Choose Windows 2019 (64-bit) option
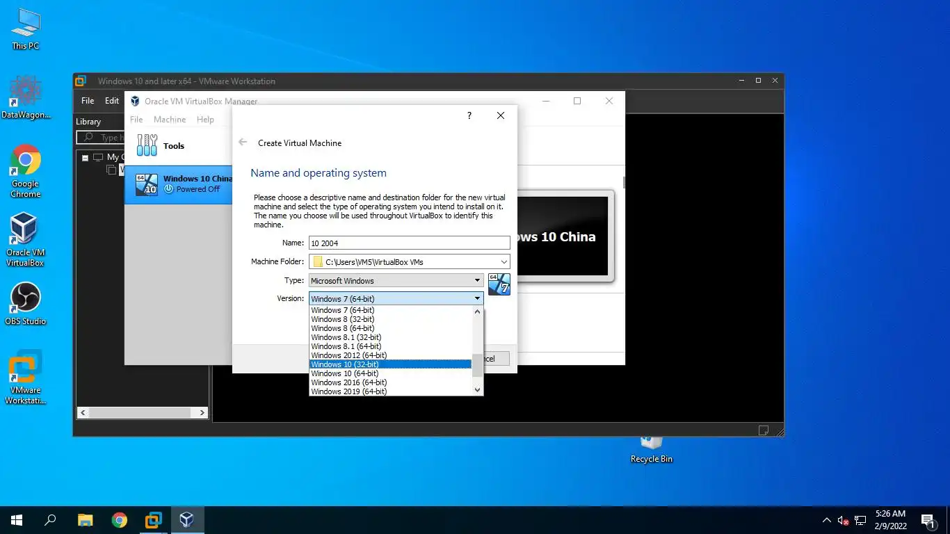Image resolution: width=950 pixels, height=534 pixels. click(x=390, y=391)
